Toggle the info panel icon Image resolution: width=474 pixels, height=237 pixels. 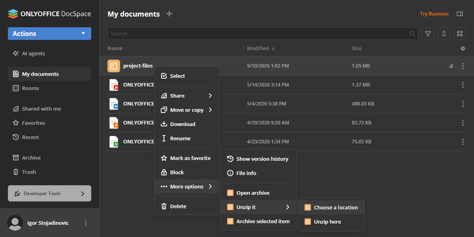click(460, 14)
